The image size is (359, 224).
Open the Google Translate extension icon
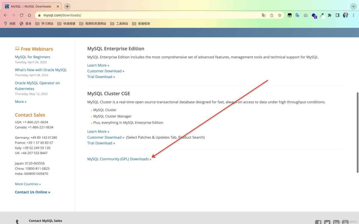pyautogui.click(x=298, y=15)
